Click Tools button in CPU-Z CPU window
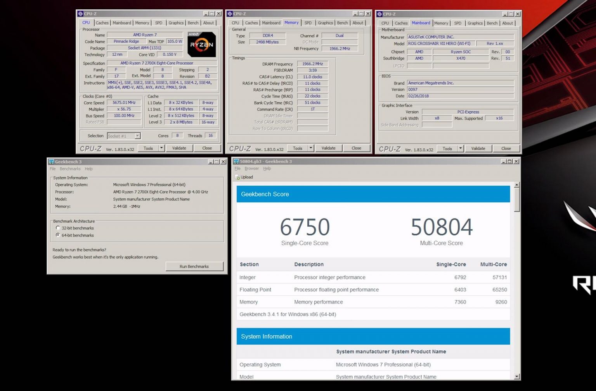Image resolution: width=596 pixels, height=391 pixels. tap(148, 148)
